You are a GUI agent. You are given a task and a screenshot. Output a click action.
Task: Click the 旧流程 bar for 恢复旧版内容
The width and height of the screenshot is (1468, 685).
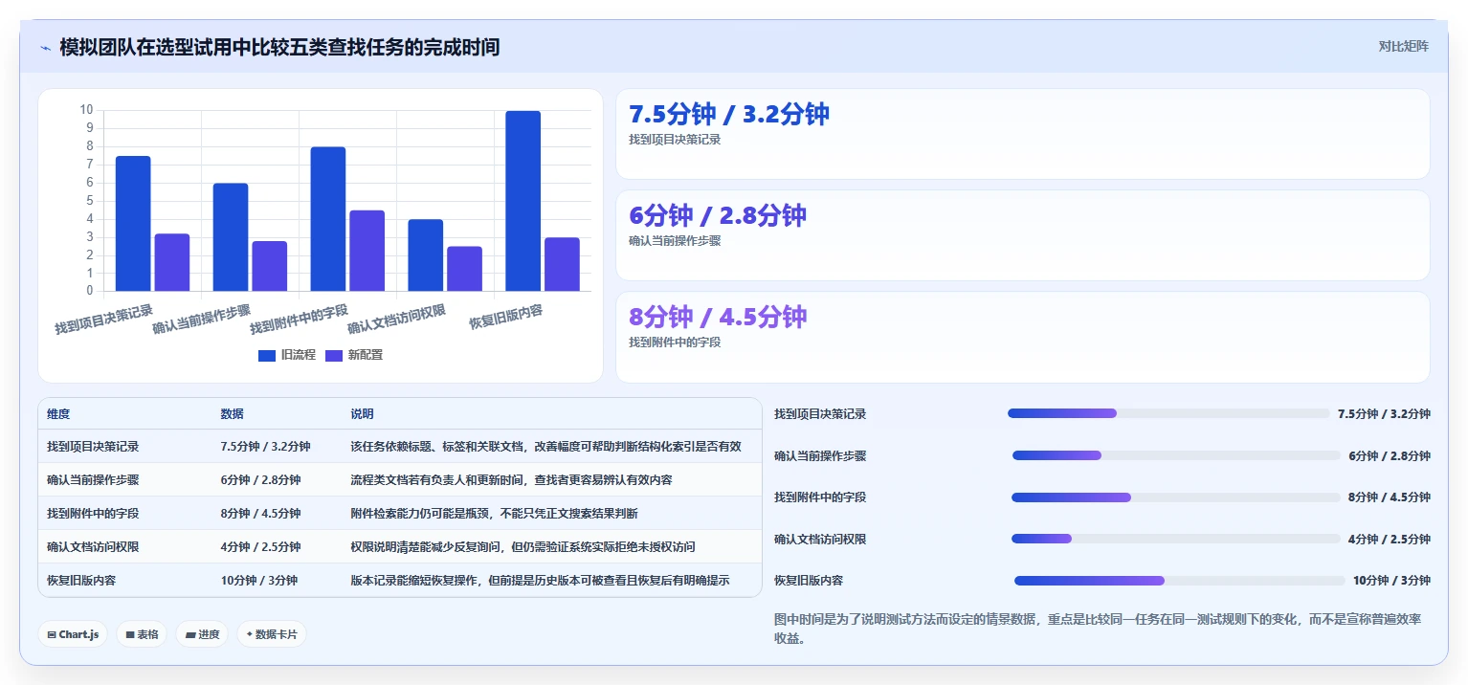click(523, 201)
